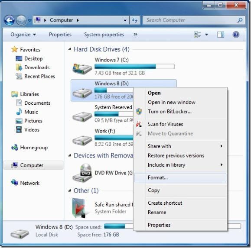Open the recent pages dropdown arrow

point(29,20)
